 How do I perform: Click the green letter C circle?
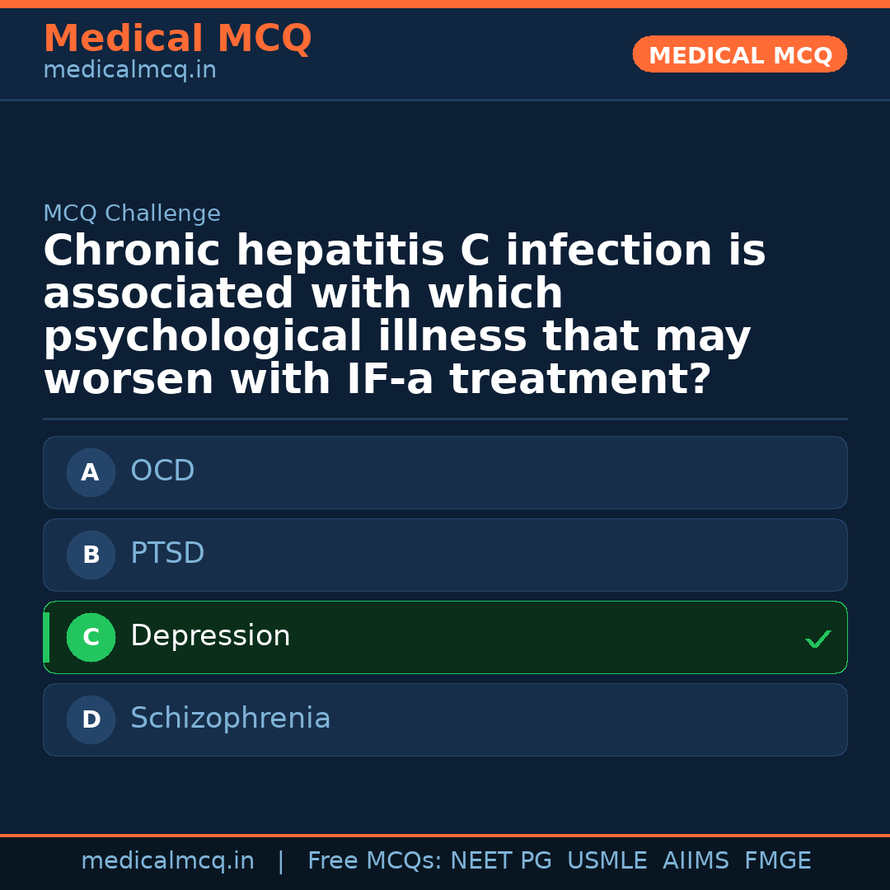(91, 638)
